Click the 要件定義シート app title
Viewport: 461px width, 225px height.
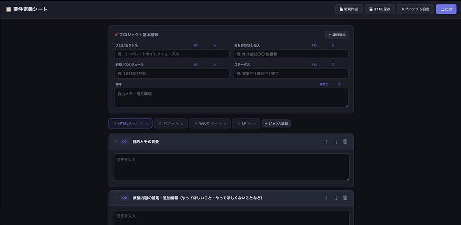pos(30,9)
